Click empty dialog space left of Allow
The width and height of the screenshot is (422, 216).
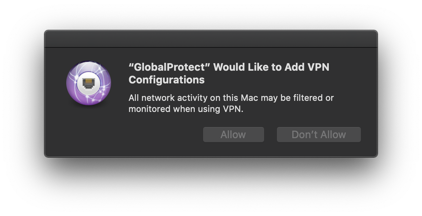pyautogui.click(x=161, y=134)
